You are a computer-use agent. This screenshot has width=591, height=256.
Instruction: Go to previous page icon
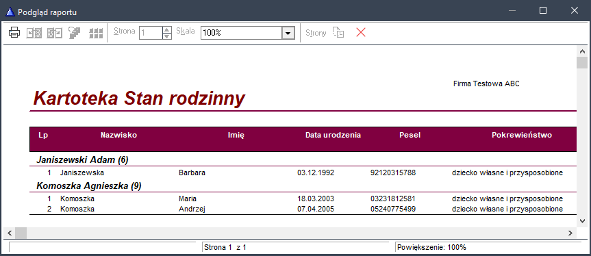[34, 33]
